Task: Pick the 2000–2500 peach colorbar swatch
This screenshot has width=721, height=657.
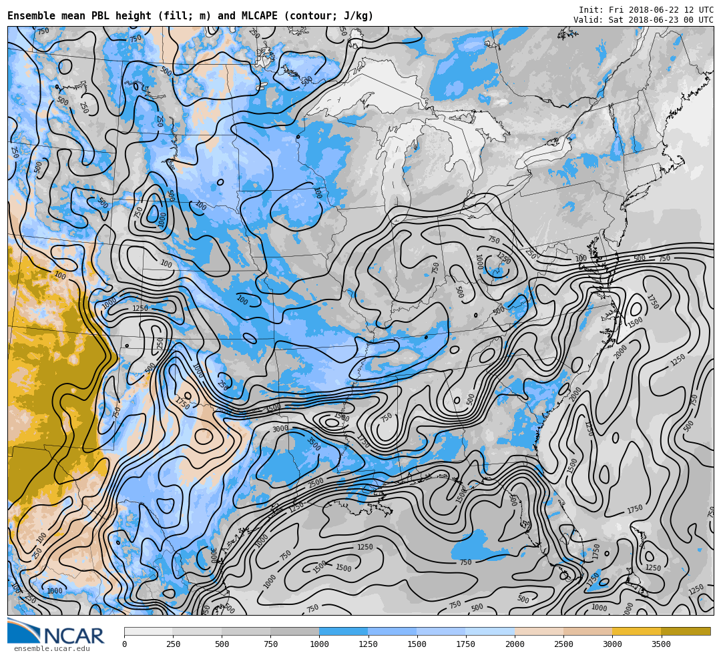Action: (x=539, y=631)
